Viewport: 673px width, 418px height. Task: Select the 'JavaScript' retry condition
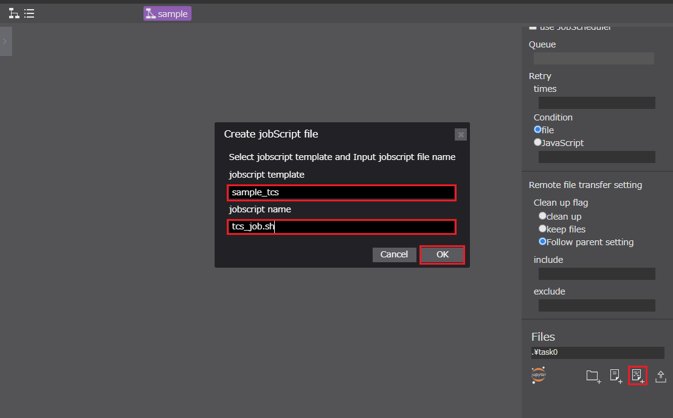[x=538, y=142]
